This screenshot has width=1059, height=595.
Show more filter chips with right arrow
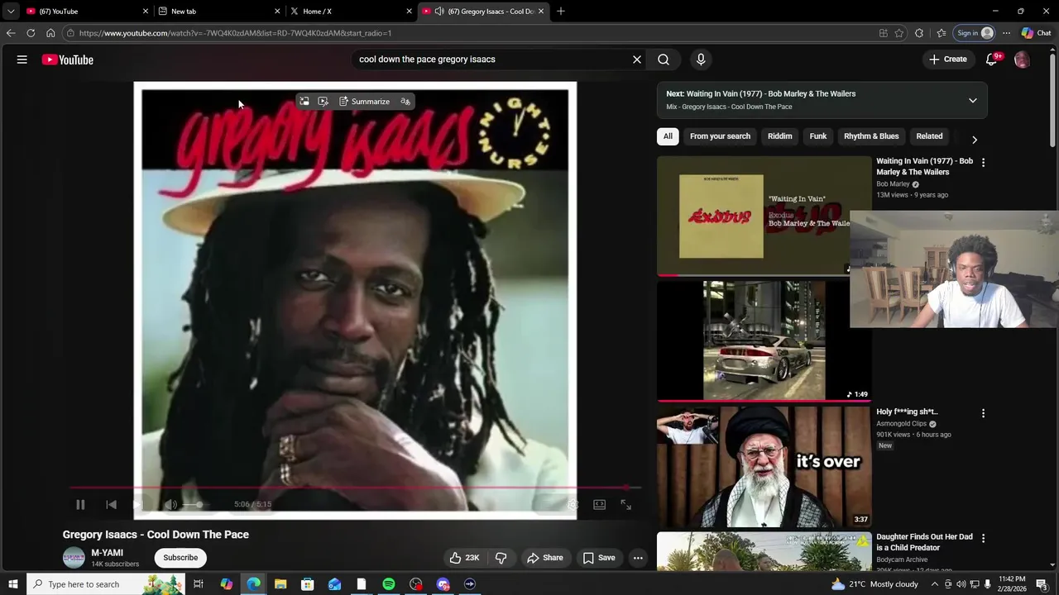pos(974,140)
